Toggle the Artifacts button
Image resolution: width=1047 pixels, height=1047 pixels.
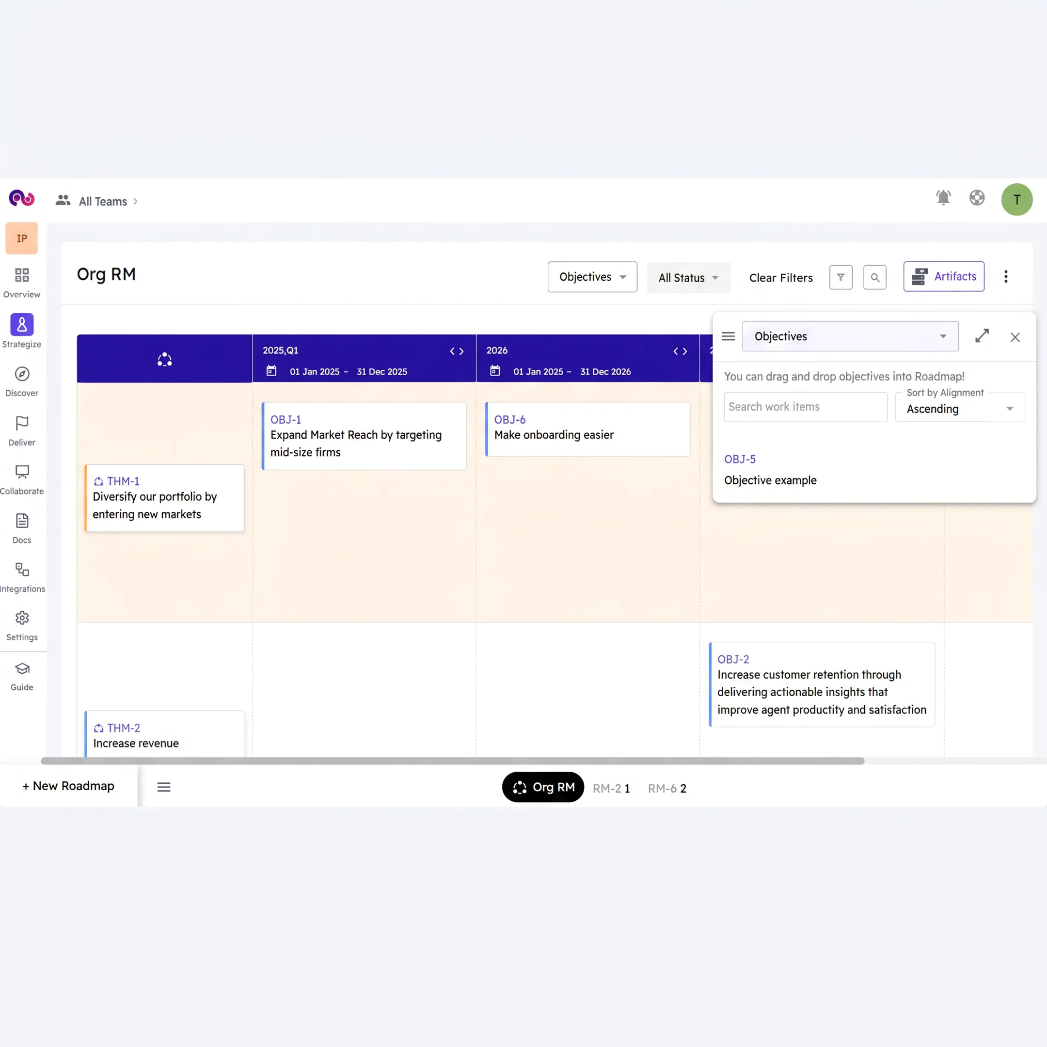943,276
